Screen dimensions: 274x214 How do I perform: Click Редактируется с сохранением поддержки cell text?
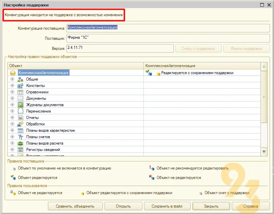pyautogui.click(x=197, y=73)
